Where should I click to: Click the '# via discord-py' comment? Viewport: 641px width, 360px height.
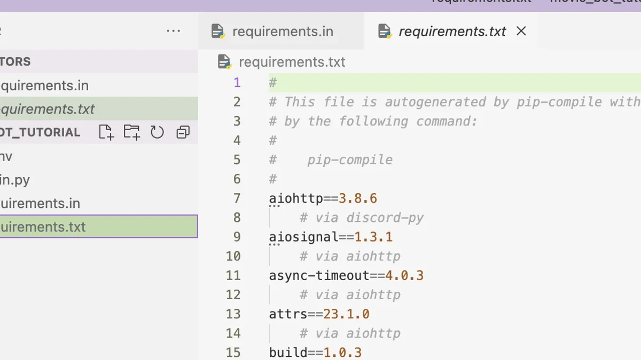click(x=362, y=218)
